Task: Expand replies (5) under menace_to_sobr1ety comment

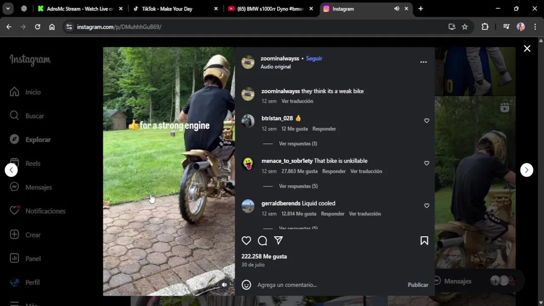Action: pos(298,186)
